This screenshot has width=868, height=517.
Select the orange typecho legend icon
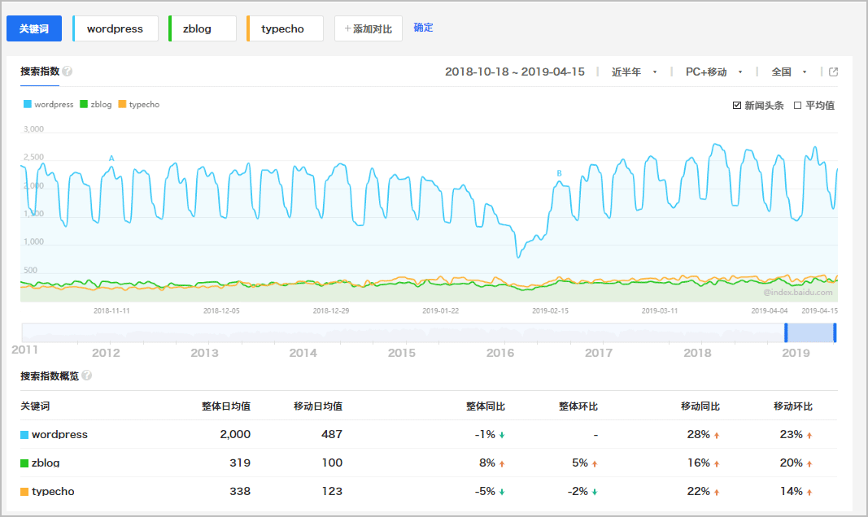tap(124, 104)
